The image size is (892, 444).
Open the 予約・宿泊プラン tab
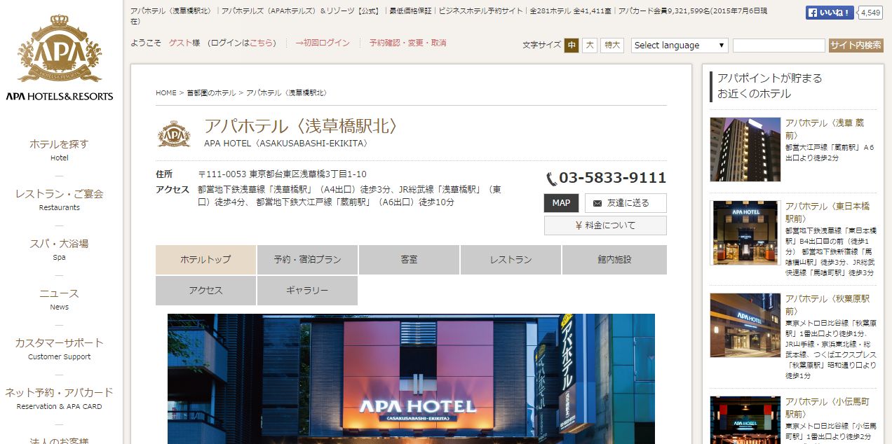click(307, 260)
